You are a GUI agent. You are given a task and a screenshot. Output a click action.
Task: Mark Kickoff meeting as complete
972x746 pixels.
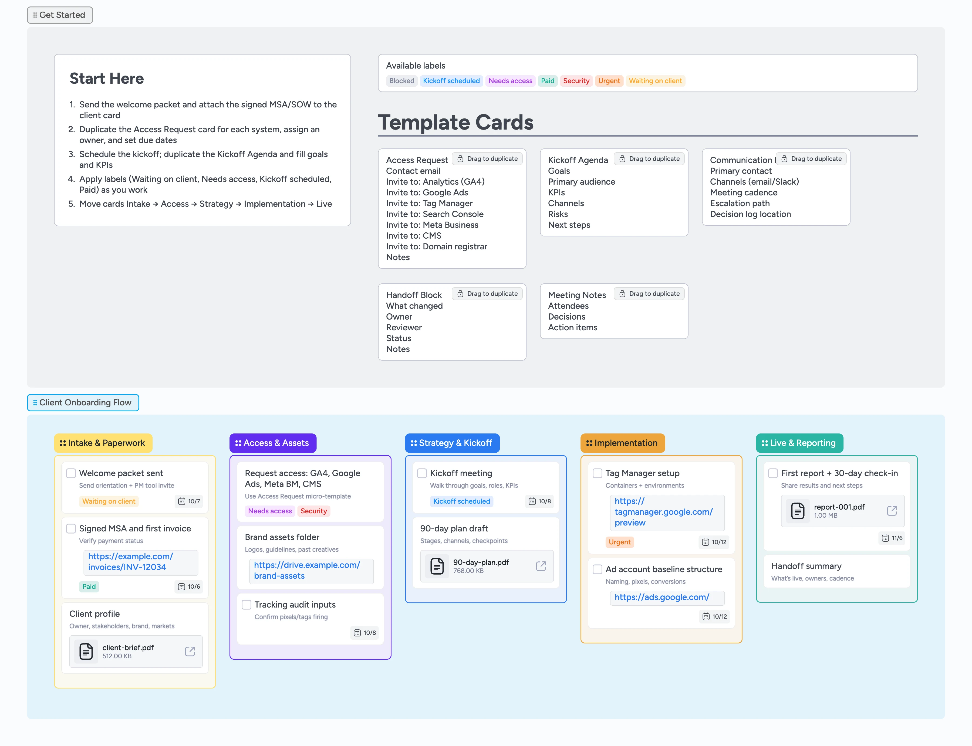click(x=421, y=473)
